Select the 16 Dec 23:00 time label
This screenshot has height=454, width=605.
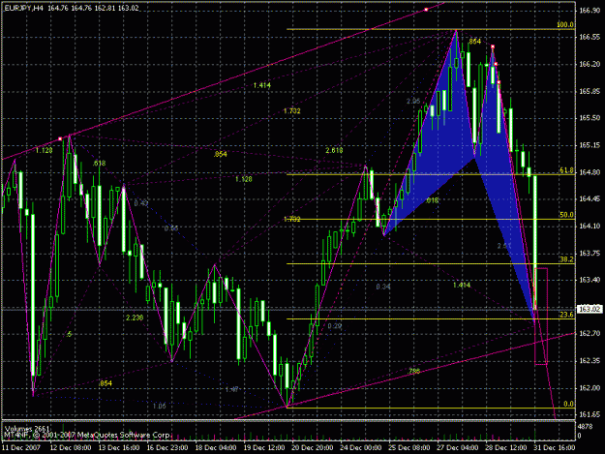(x=167, y=447)
